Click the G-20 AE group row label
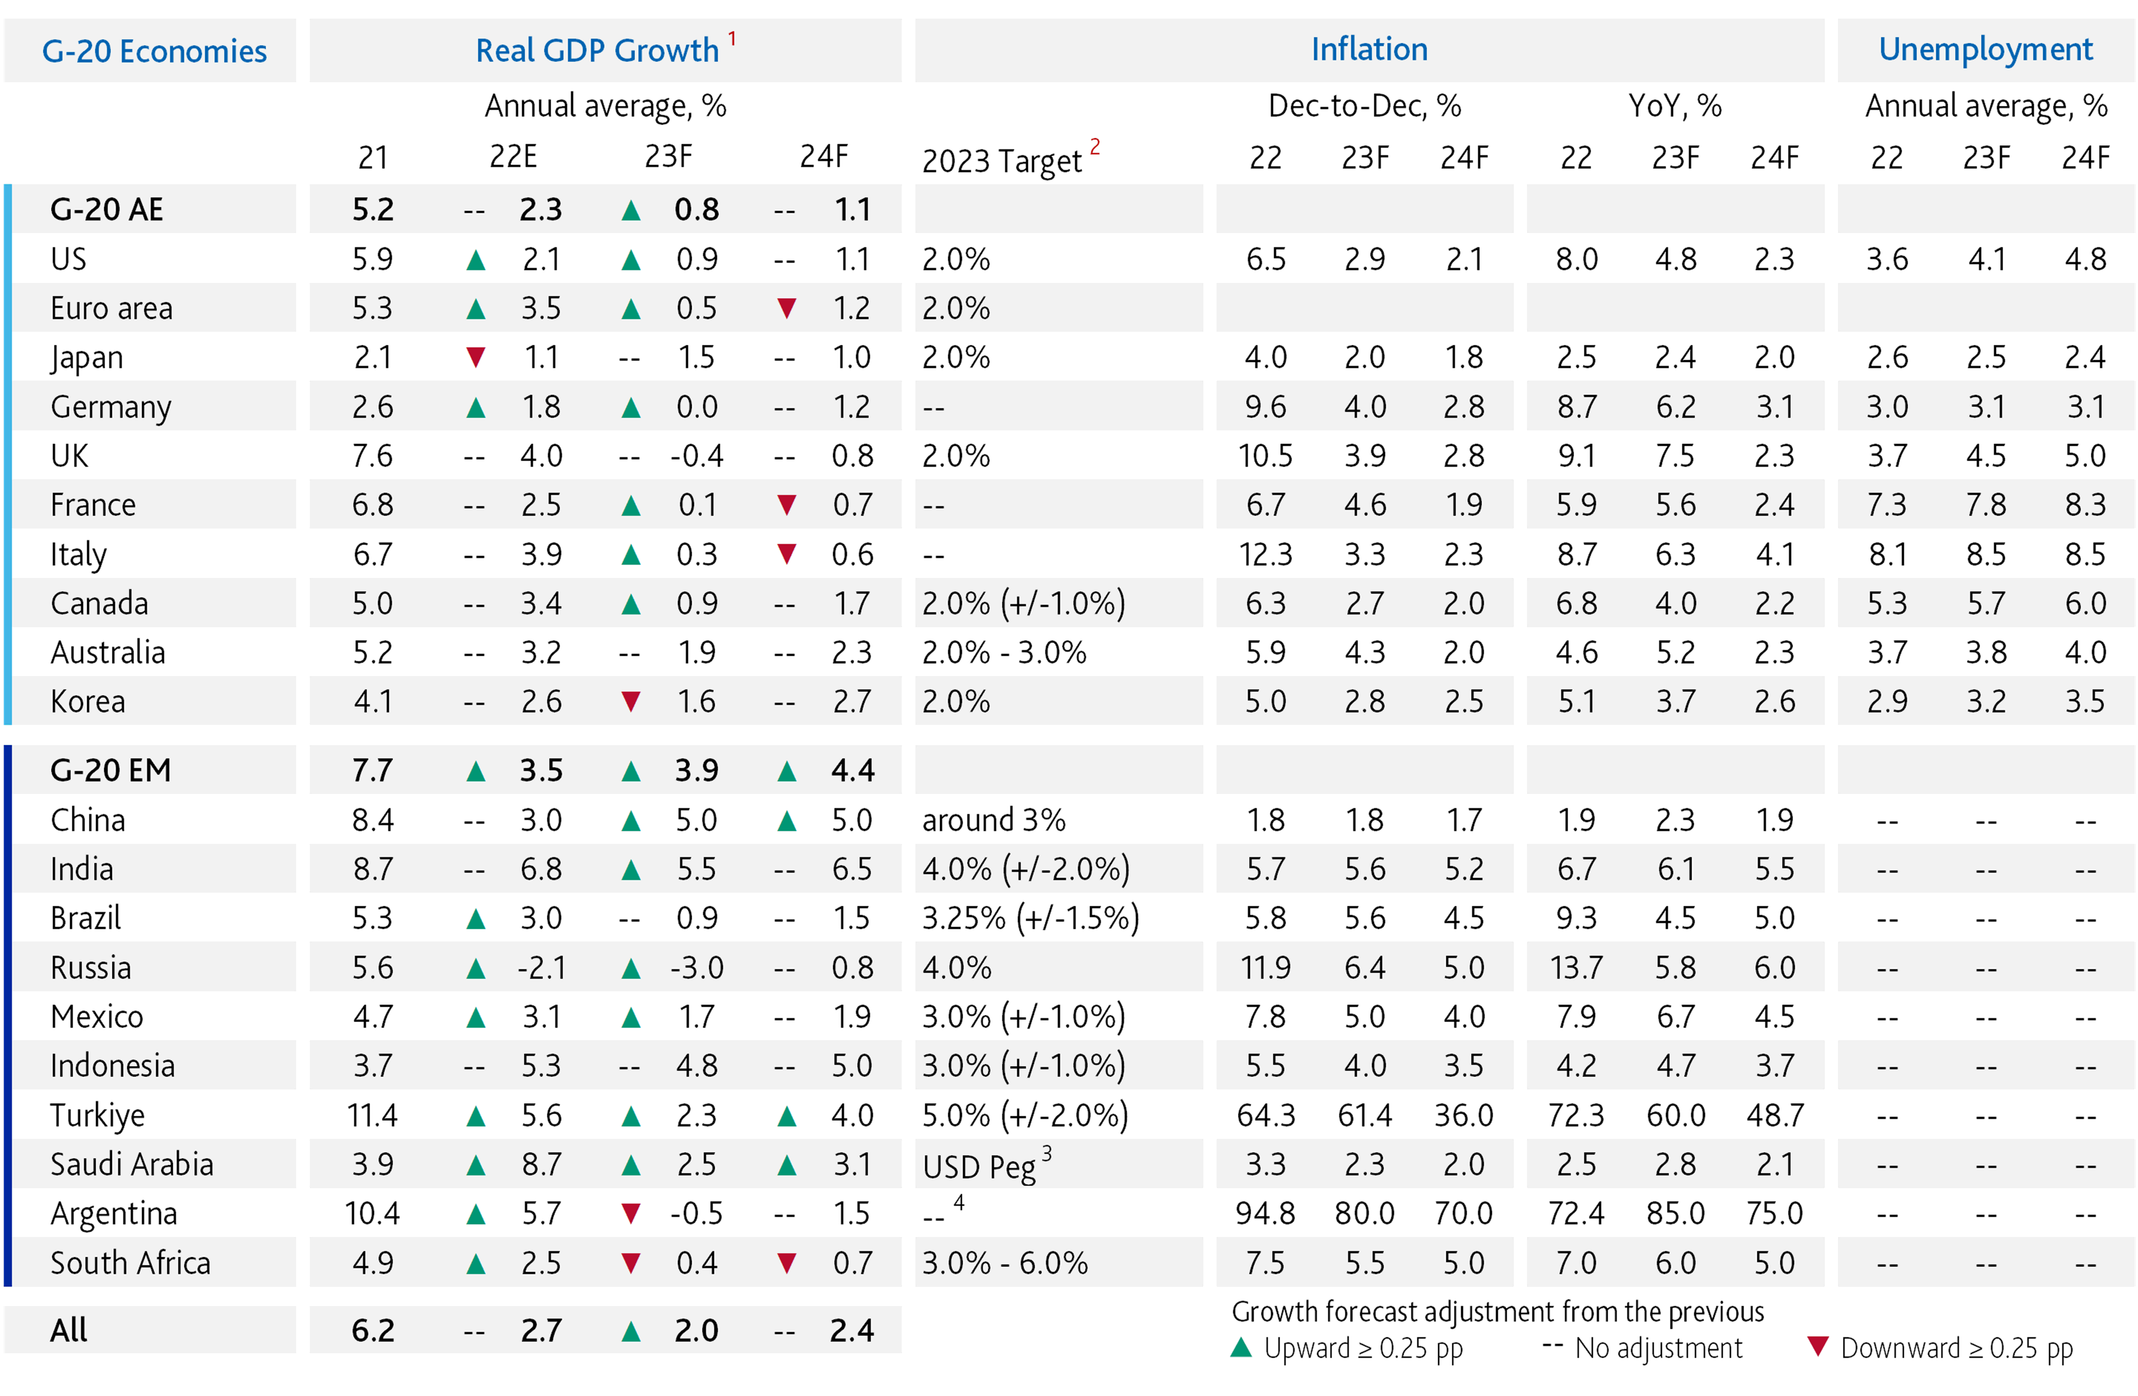This screenshot has width=2138, height=1396. 107,209
